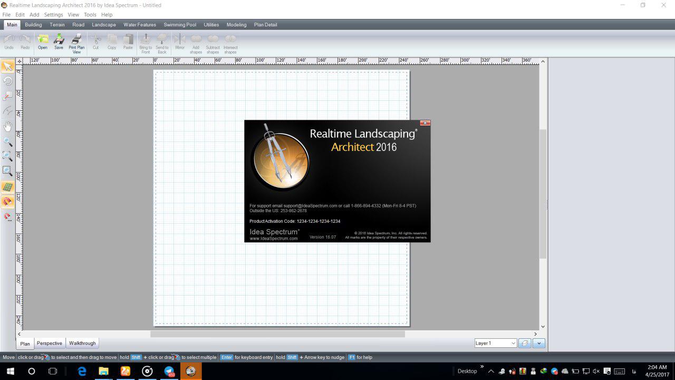The image size is (675, 380).
Task: Click the vertical scrollbar beside the canvas
Action: [x=543, y=193]
